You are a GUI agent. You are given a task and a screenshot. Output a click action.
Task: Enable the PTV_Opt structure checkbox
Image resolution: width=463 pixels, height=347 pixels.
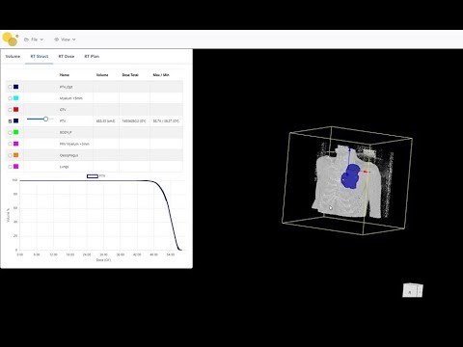(x=10, y=87)
